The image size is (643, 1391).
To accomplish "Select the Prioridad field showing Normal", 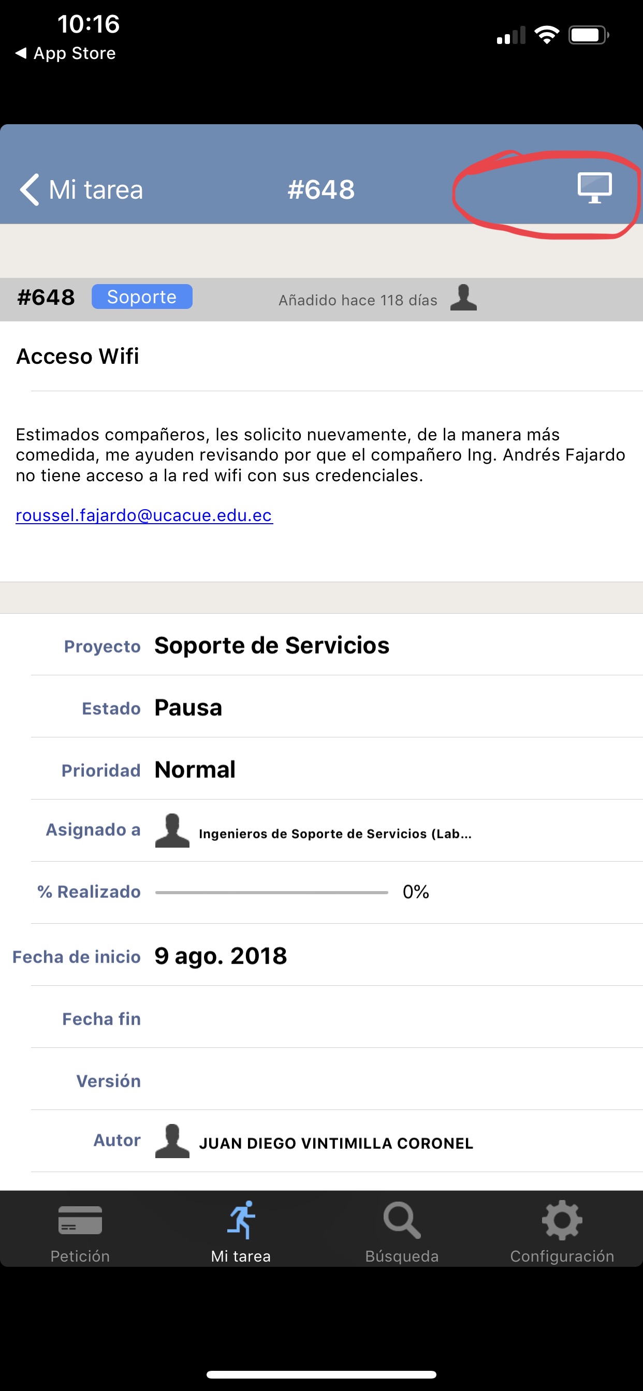I will click(337, 769).
